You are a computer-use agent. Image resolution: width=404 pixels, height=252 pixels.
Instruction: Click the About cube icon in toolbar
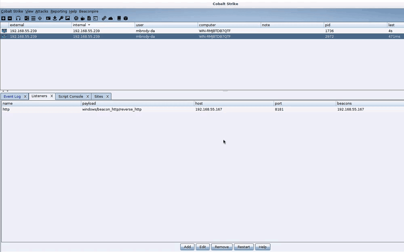coord(126,18)
